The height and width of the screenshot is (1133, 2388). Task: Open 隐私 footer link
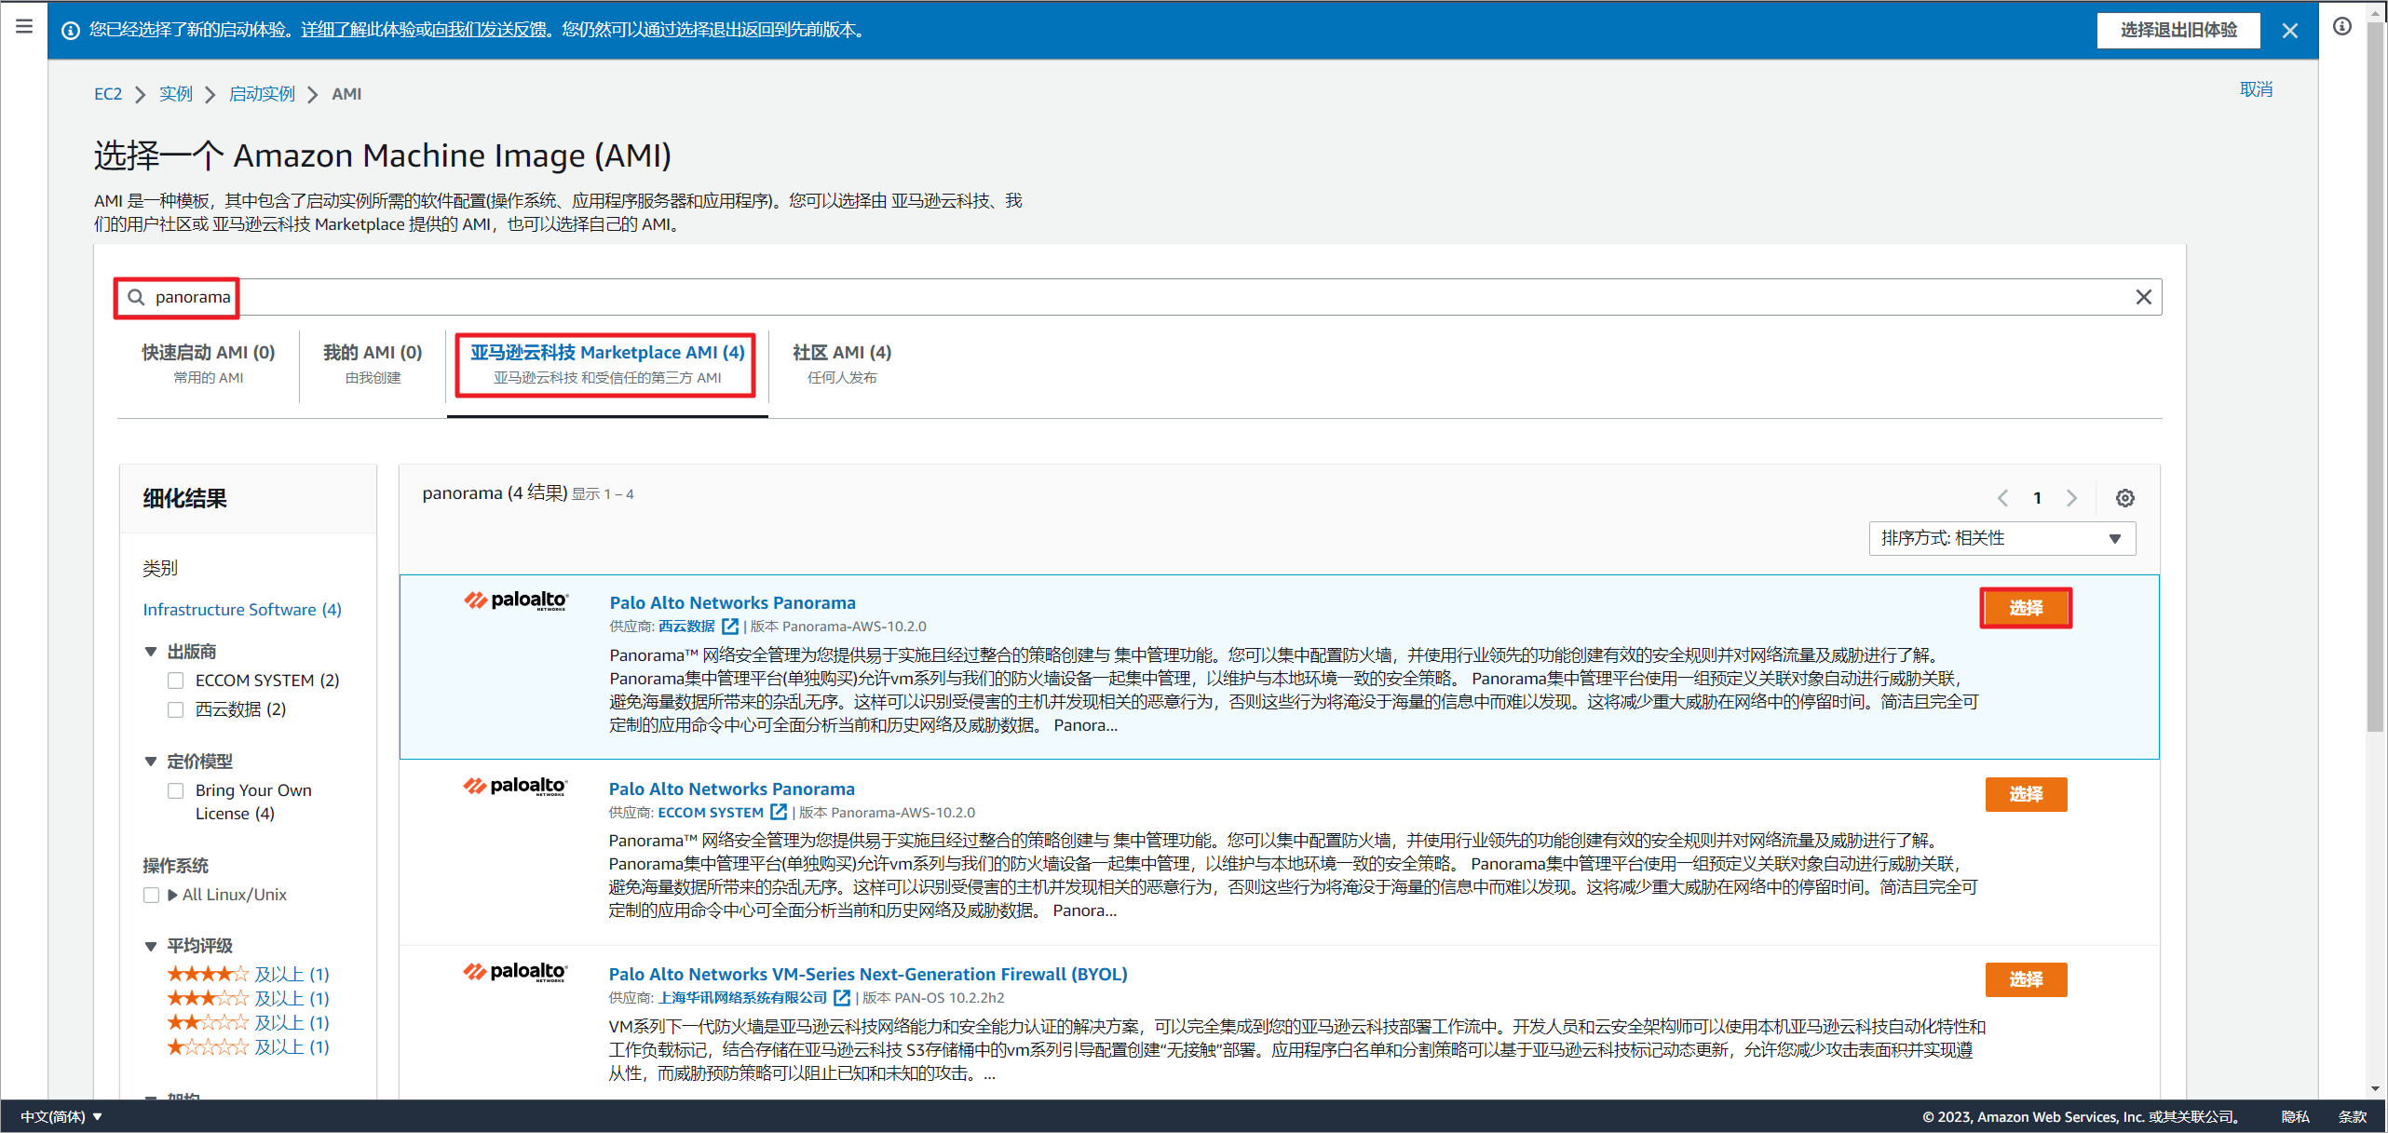pos(2296,1116)
